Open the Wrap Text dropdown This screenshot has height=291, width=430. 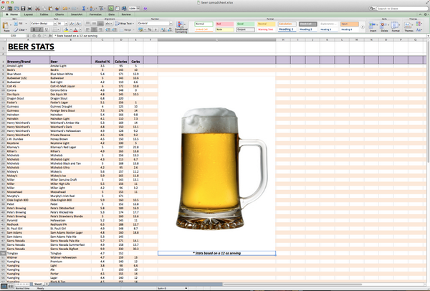coord(133,24)
